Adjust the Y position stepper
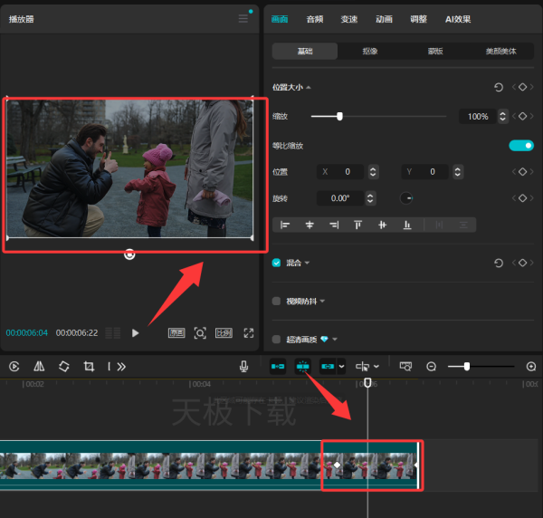Viewport: 543px width, 518px height. click(458, 171)
